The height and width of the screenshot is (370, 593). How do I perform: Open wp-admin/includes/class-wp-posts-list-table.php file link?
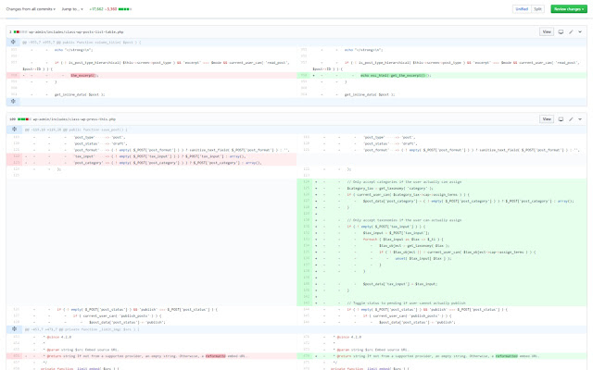(74, 31)
